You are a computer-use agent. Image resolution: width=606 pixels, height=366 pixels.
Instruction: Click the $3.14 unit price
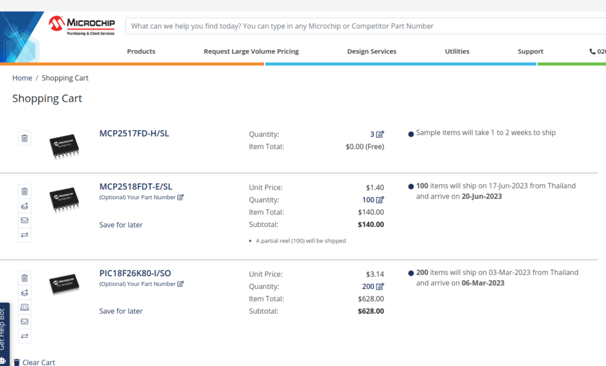(x=375, y=274)
